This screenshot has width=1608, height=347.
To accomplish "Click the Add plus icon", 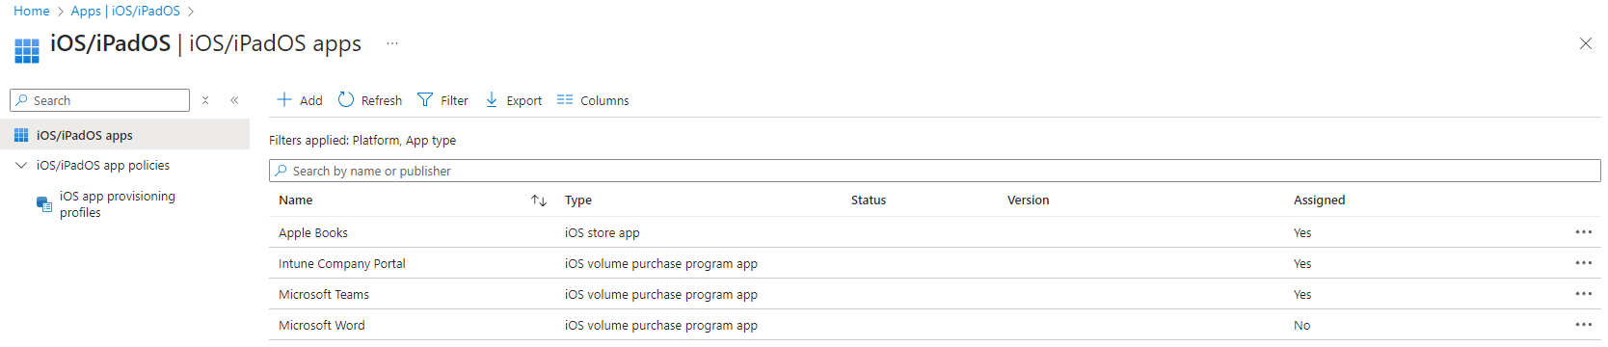I will [284, 99].
